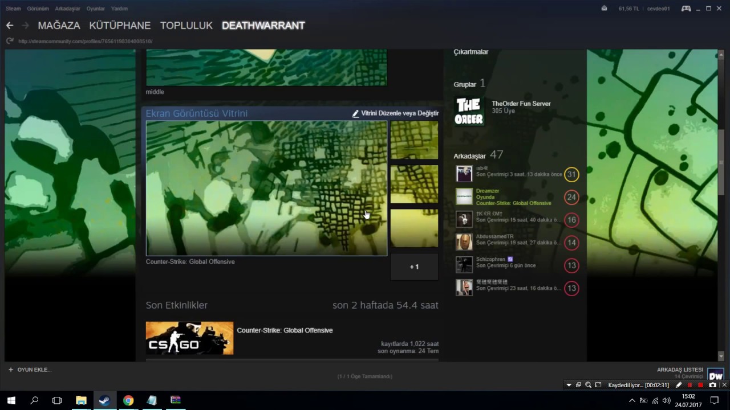Open Dreamzer's avatar
730x410 pixels.
coord(464,196)
